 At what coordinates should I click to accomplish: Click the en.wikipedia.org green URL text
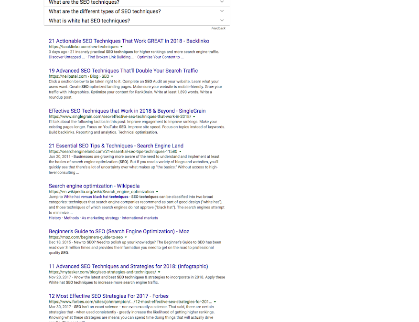101,192
